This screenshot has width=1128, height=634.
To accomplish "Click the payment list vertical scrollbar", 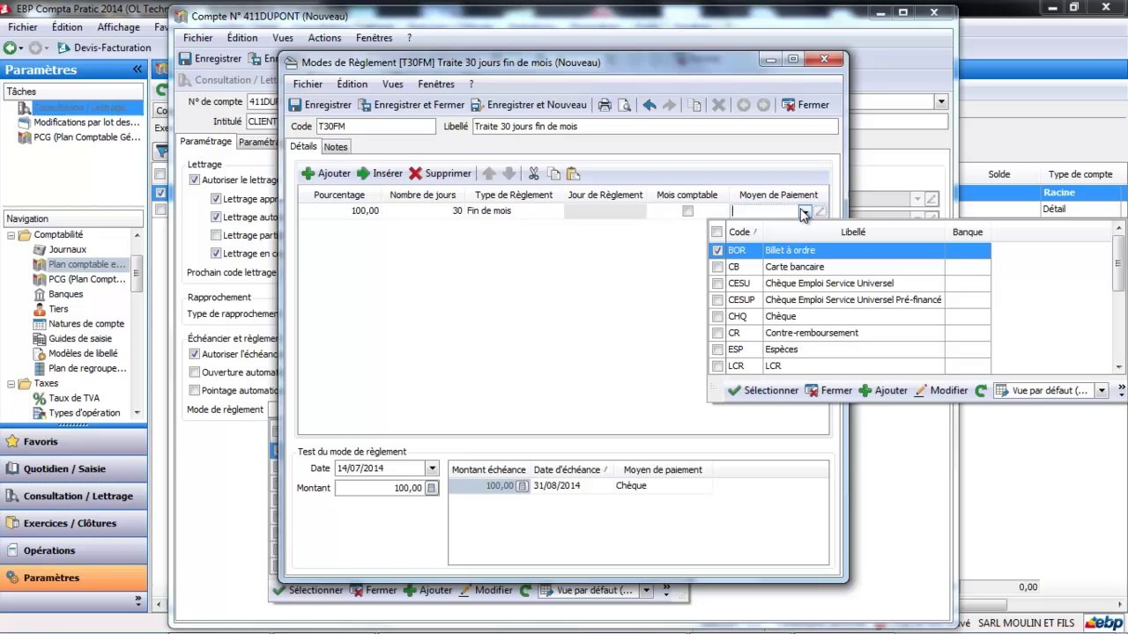I will pyautogui.click(x=1119, y=299).
